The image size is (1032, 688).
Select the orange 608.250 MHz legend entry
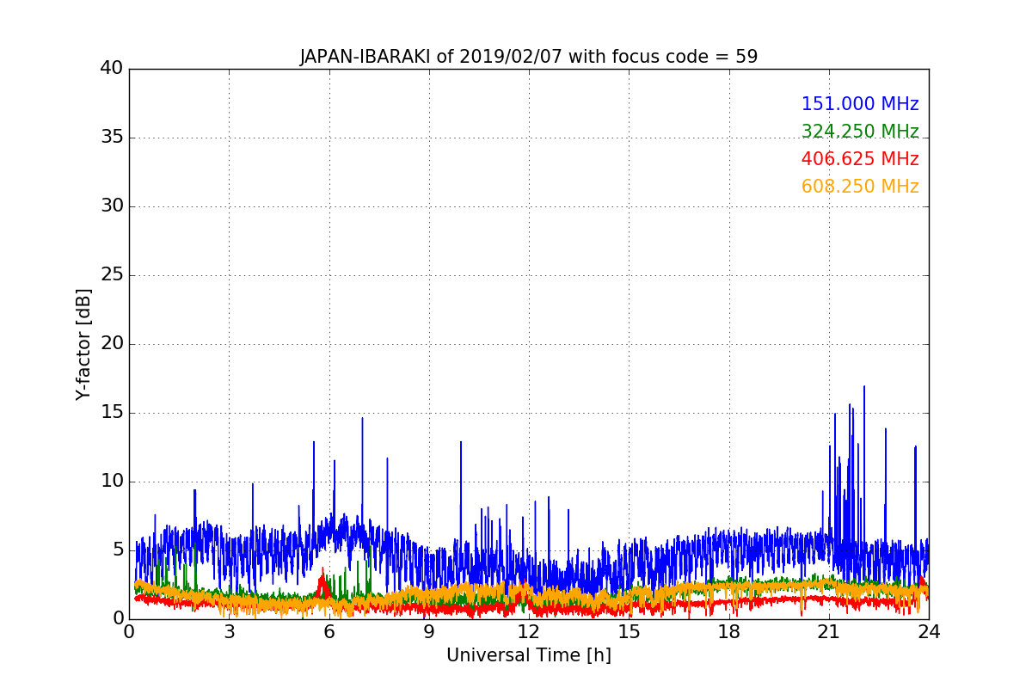[860, 187]
